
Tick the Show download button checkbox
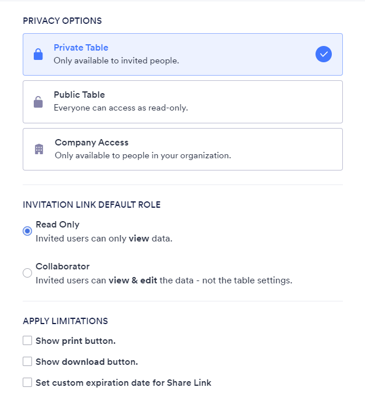27,361
